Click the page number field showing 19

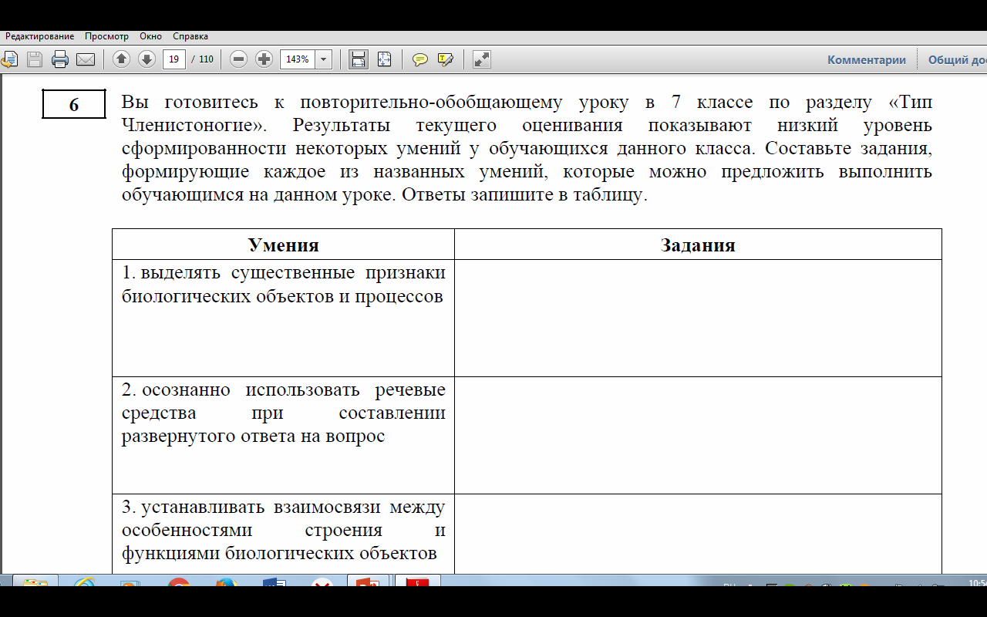tap(174, 59)
